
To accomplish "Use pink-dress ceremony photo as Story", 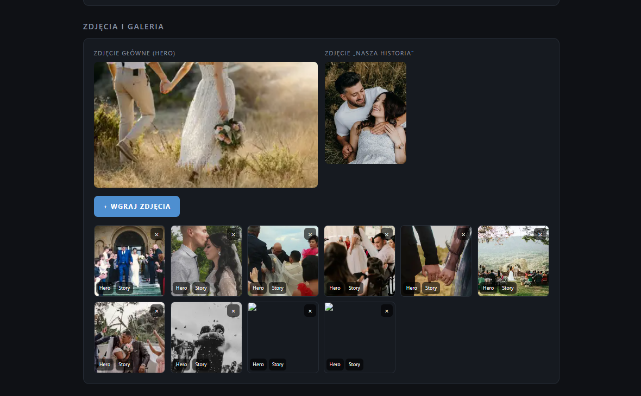I will pyautogui.click(x=278, y=288).
